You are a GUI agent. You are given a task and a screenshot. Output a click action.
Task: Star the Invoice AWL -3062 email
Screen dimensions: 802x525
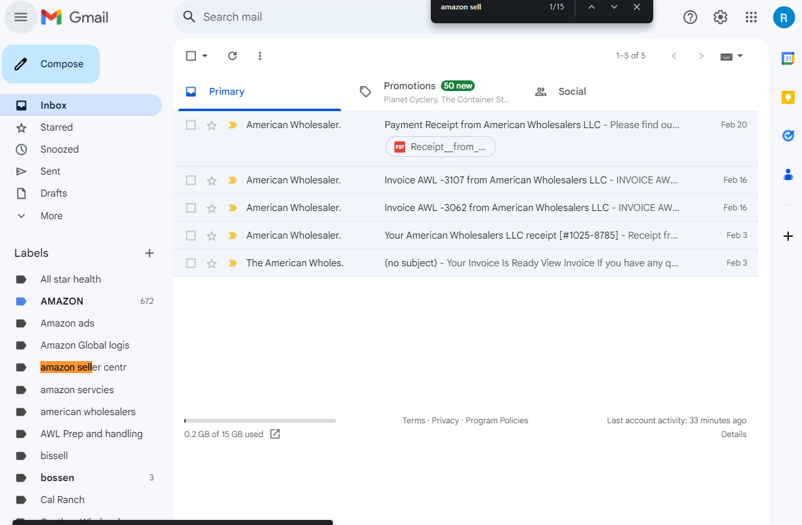coord(212,208)
